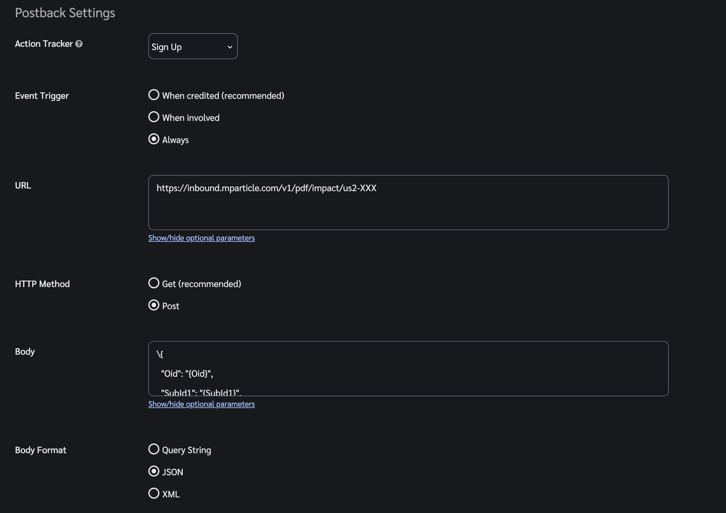
Task: Click the Postback Settings heading
Action: tap(65, 13)
